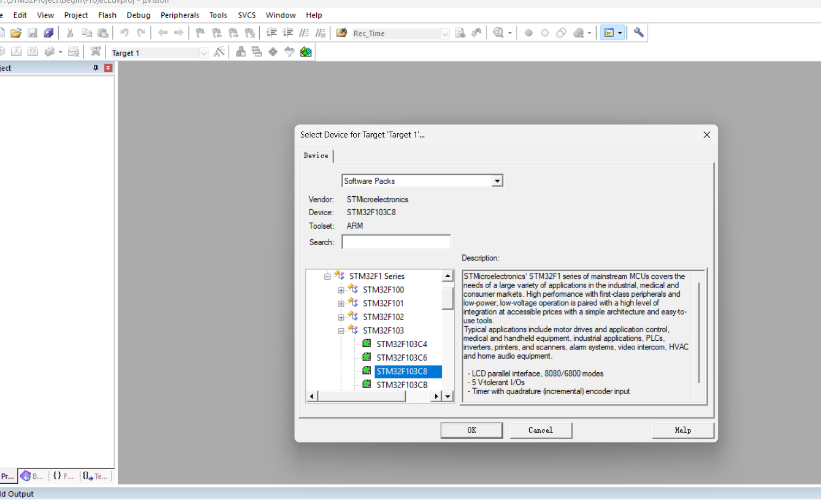This screenshot has height=500, width=821.
Task: Select the STM32F103C4 device
Action: pos(402,345)
